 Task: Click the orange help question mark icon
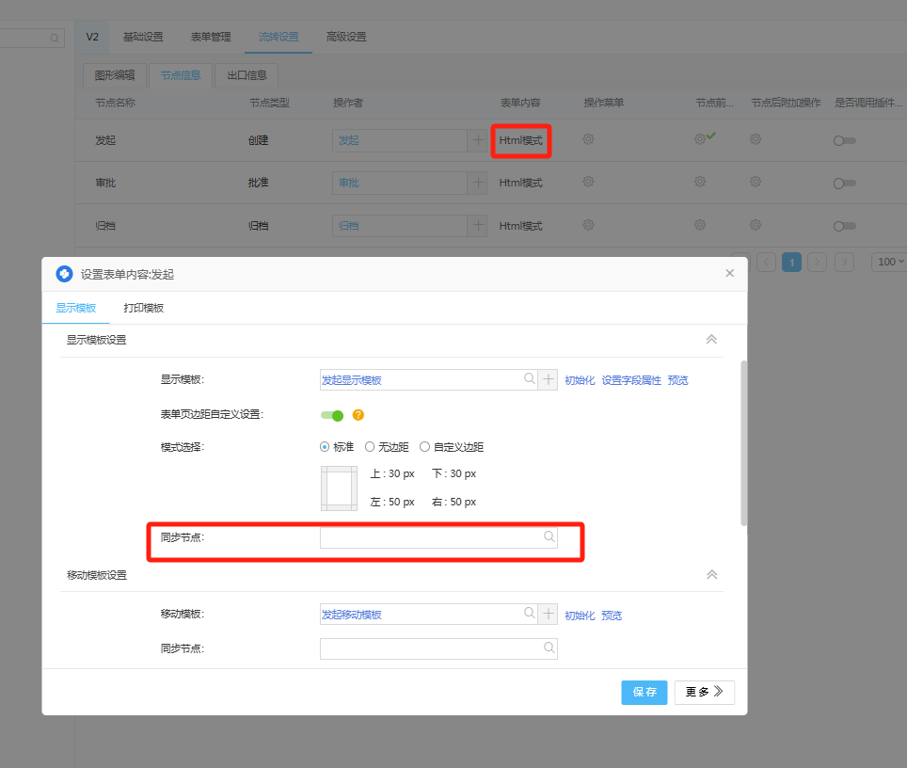(x=358, y=415)
